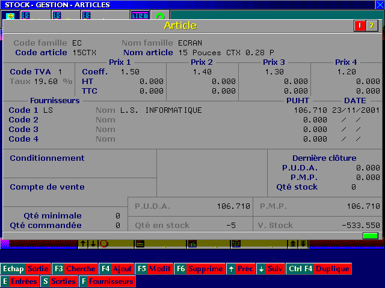
Task: Click the F4 Ajout button
Action: tap(116, 269)
